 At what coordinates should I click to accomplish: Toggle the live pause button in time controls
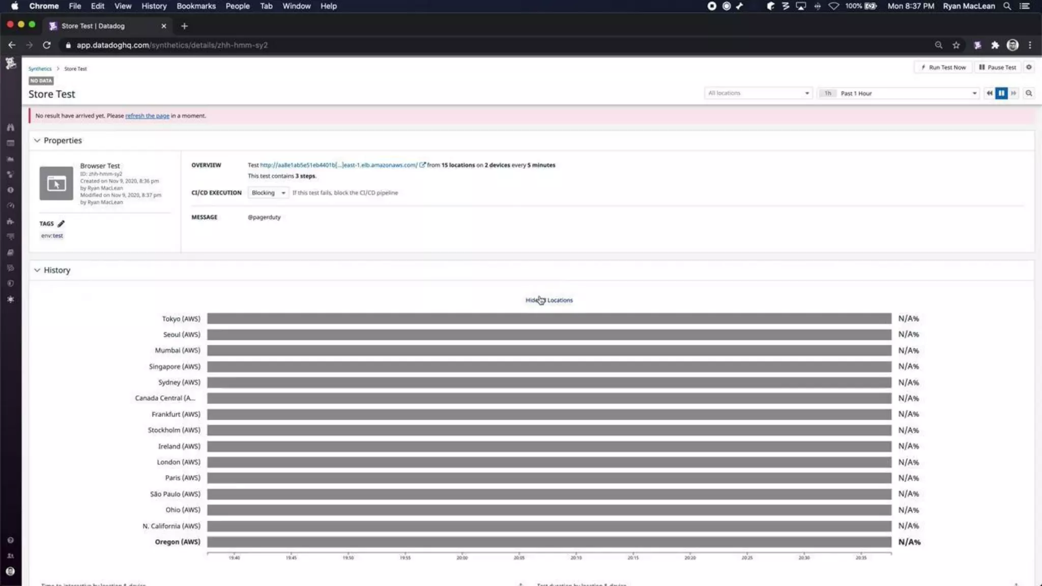(1001, 93)
